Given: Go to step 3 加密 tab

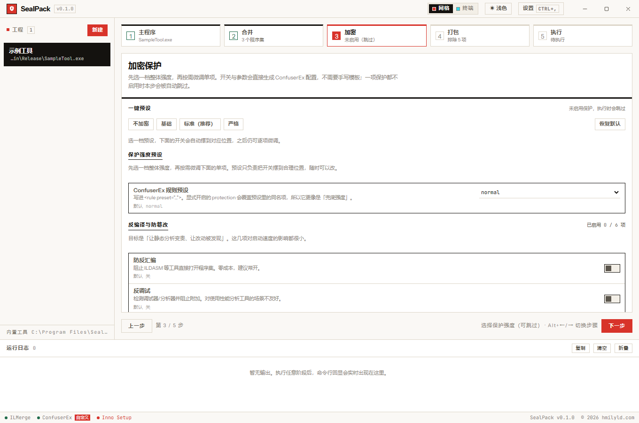Looking at the screenshot, I should [376, 36].
